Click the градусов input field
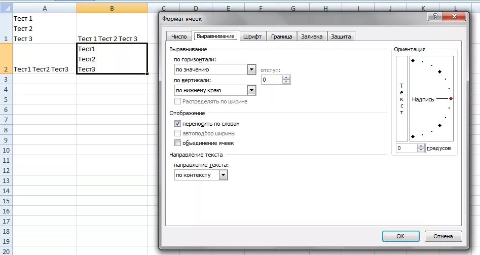The height and width of the screenshot is (255, 480). click(x=407, y=148)
